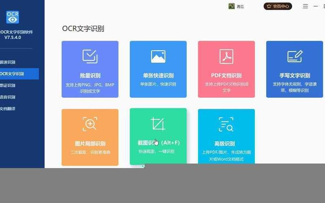Click the 手写文字识别 card title

tap(295, 76)
